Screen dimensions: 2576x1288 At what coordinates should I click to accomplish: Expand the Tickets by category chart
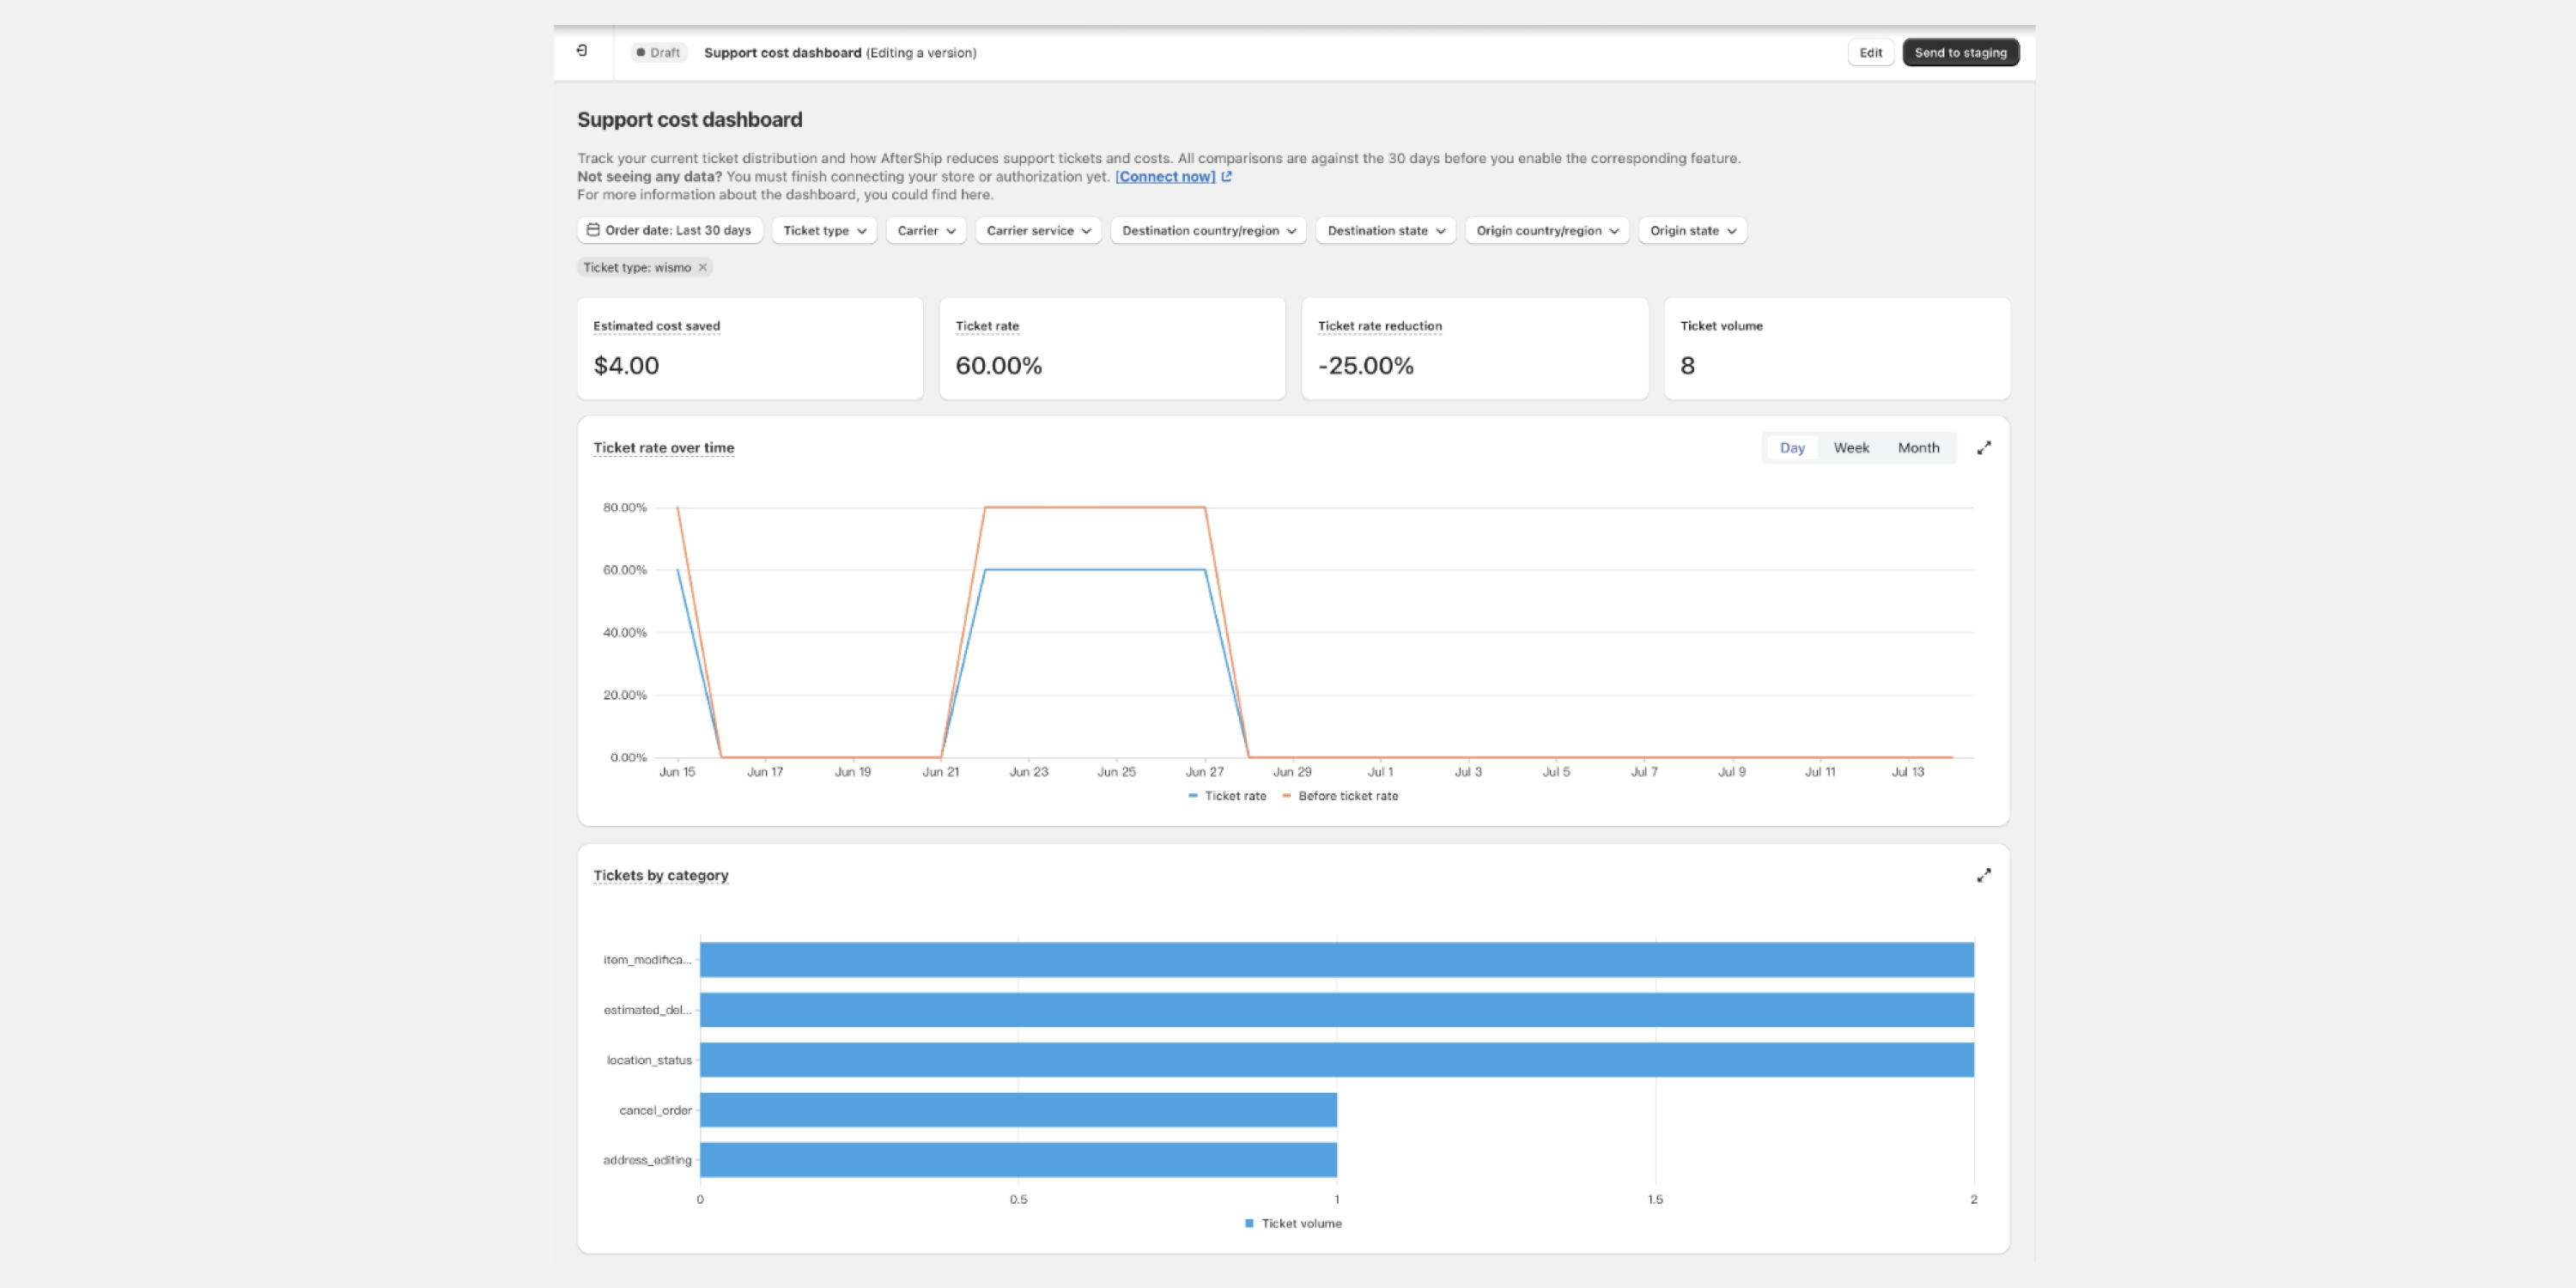(1983, 875)
